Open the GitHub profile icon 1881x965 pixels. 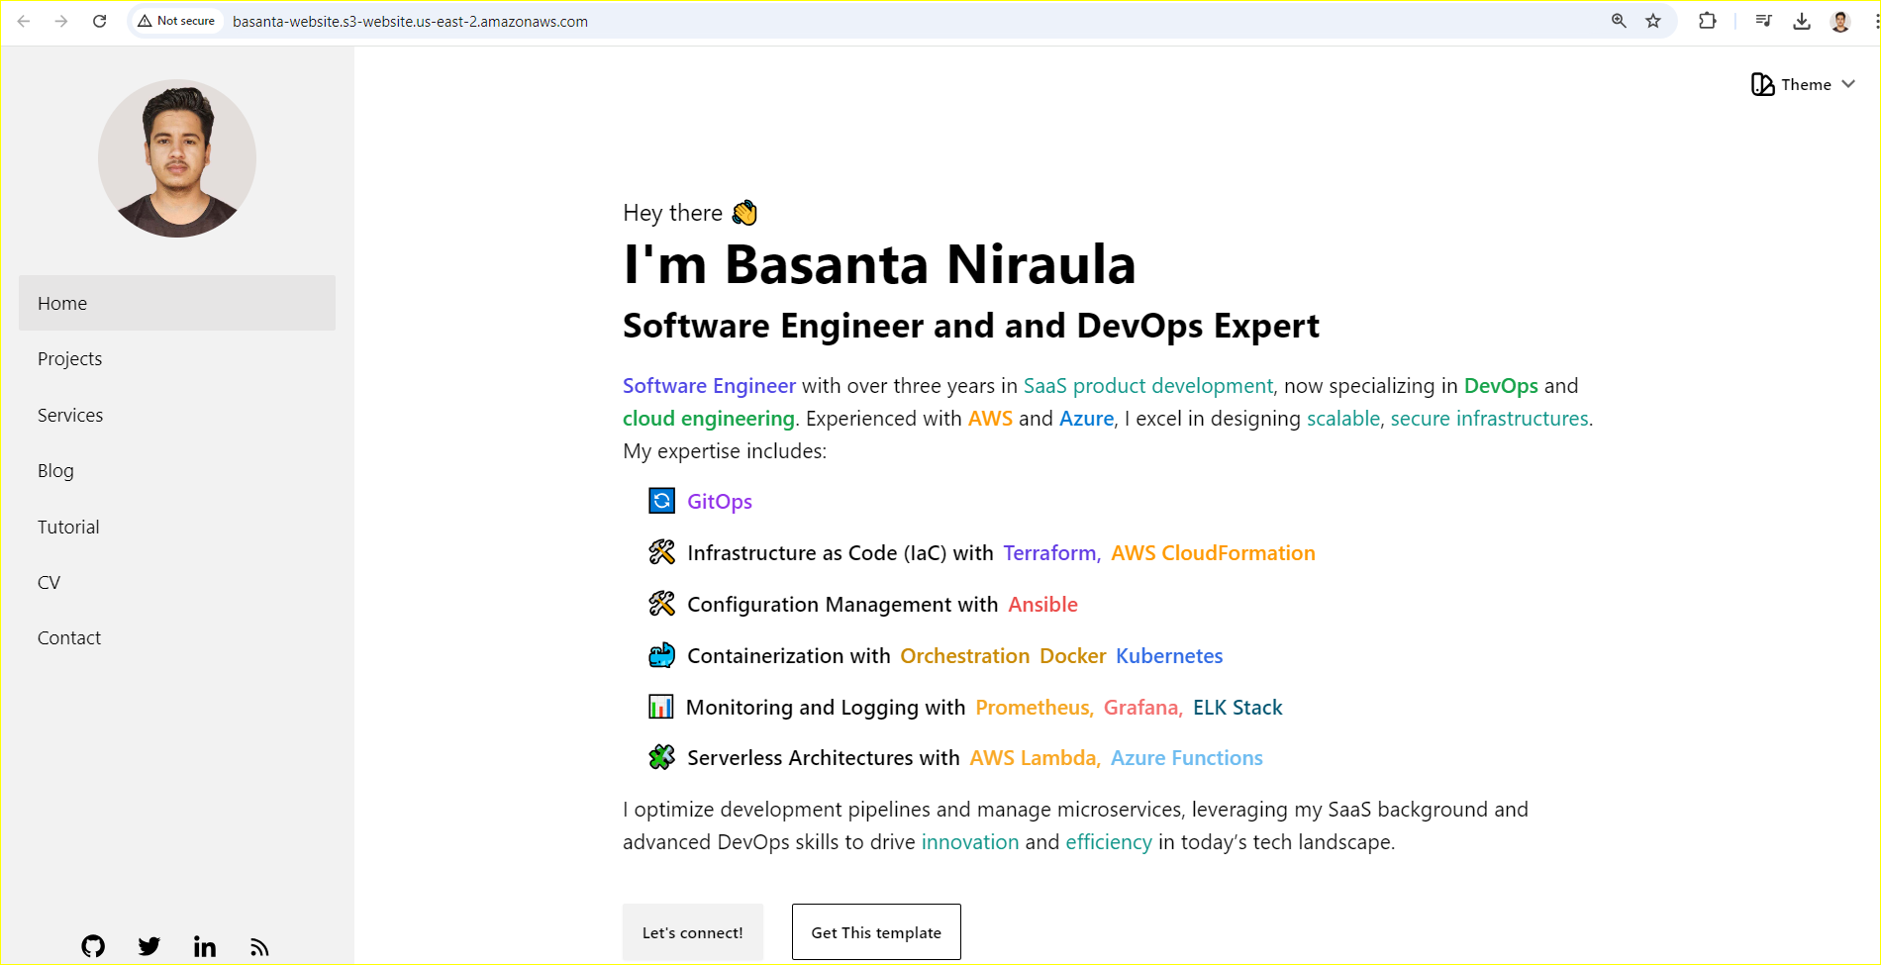click(x=93, y=946)
